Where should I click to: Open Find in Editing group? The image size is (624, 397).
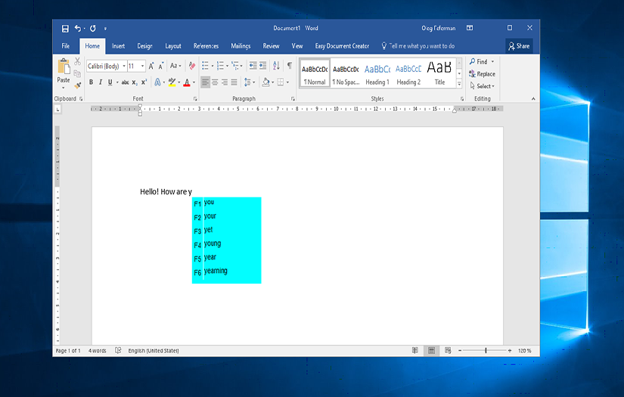(x=482, y=62)
